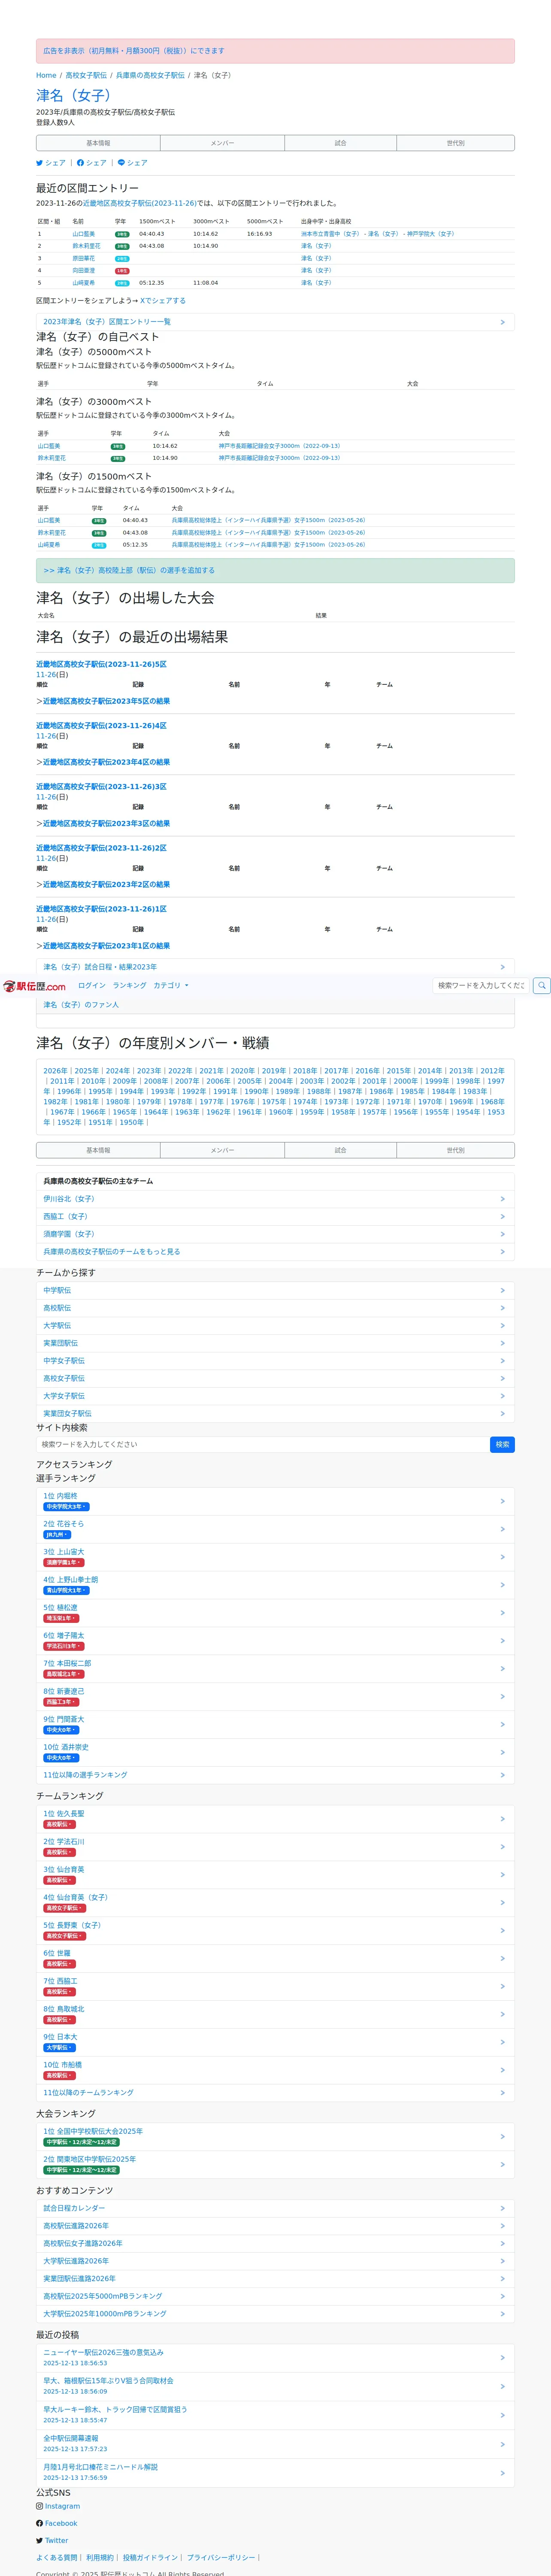Image resolution: width=551 pixels, height=2576 pixels.
Task: Open 近畿地区高校女子駅伝2023年1区の結果 link
Action: point(106,946)
